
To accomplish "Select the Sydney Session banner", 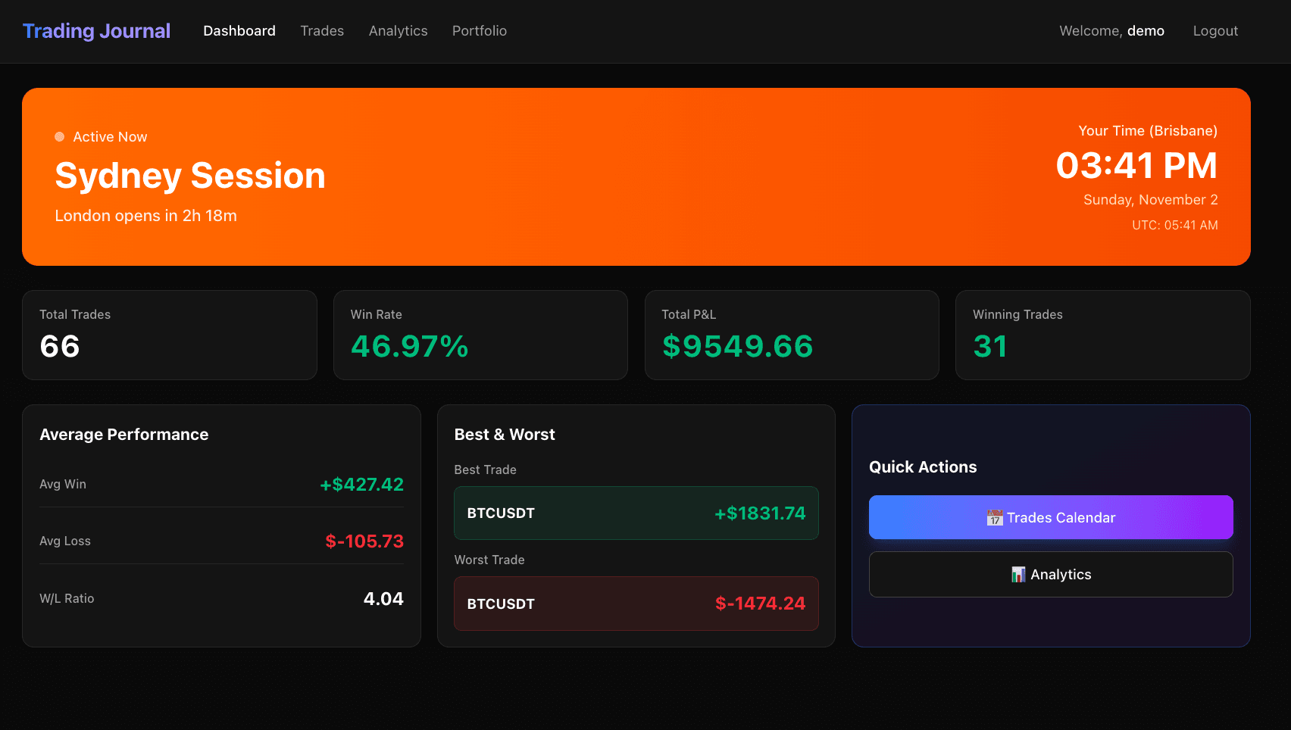I will click(636, 176).
